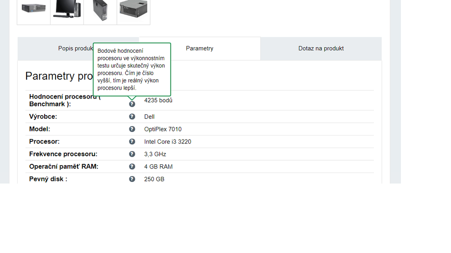Click the Model: label
The width and height of the screenshot is (451, 253).
pyautogui.click(x=40, y=129)
